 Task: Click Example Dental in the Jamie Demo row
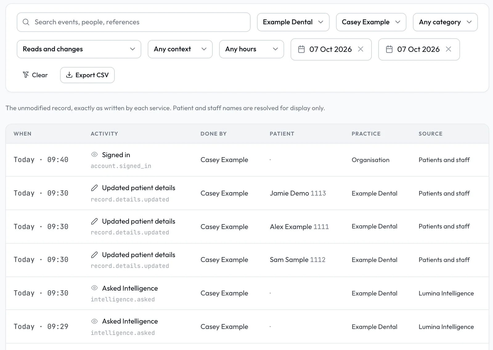(x=374, y=193)
